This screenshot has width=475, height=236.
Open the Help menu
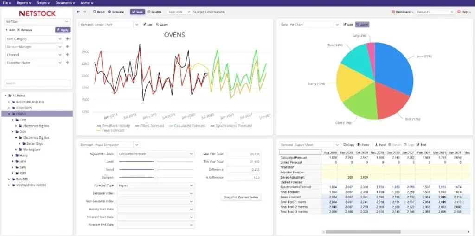point(464,12)
